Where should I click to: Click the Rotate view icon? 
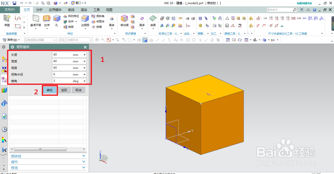pyautogui.click(x=240, y=40)
